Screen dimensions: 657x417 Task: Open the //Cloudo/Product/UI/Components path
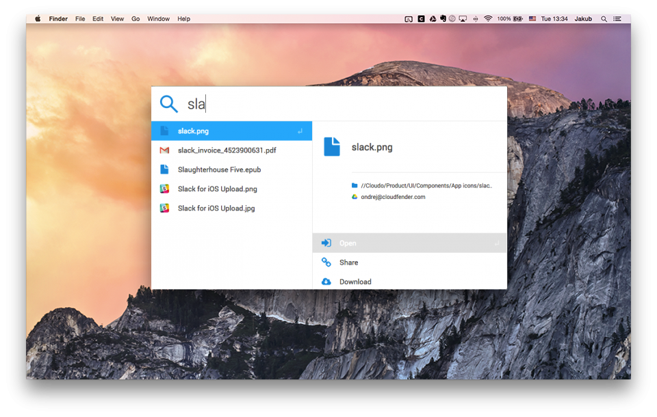(426, 185)
